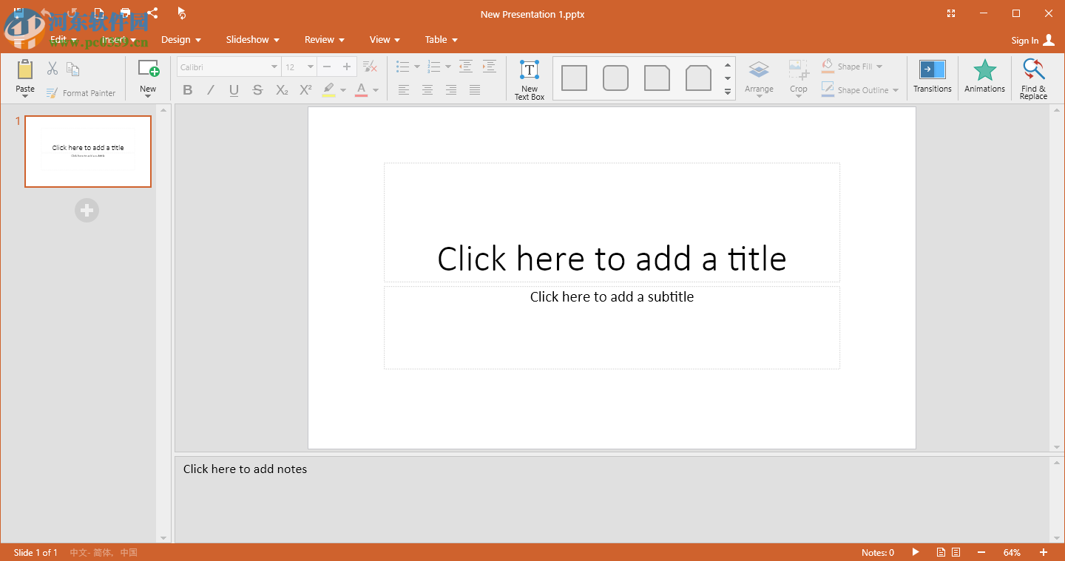Open the Design menu
The width and height of the screenshot is (1065, 561).
181,39
